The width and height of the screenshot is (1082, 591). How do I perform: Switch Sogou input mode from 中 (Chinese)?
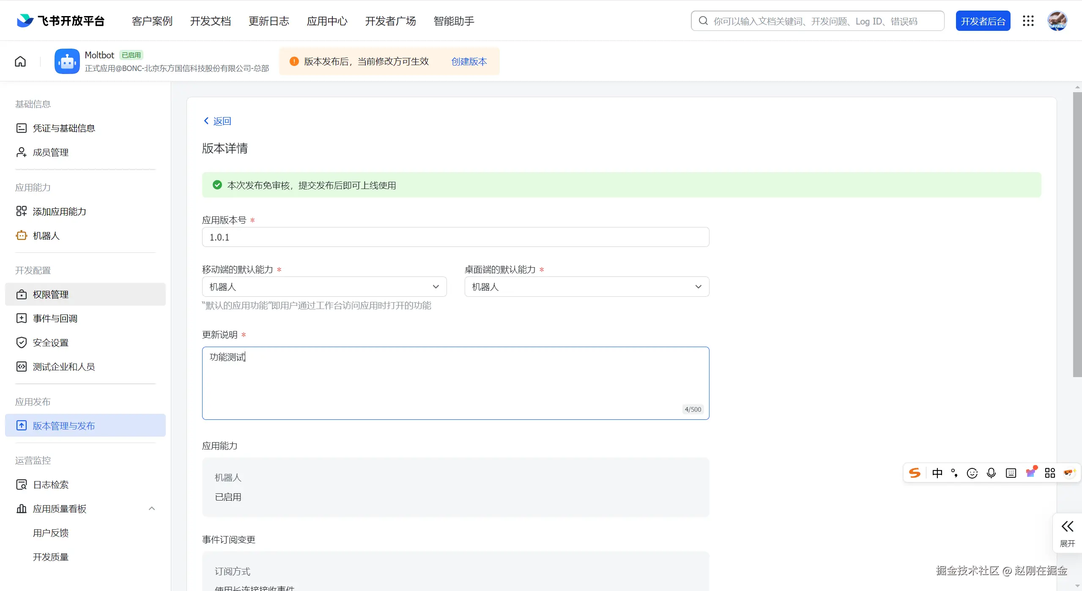pyautogui.click(x=937, y=473)
